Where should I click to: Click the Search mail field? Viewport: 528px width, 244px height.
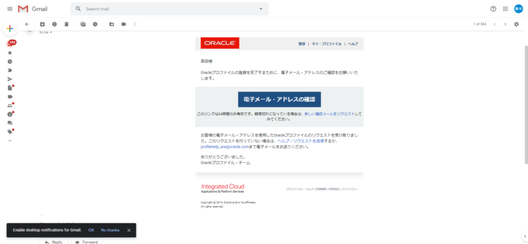click(170, 9)
